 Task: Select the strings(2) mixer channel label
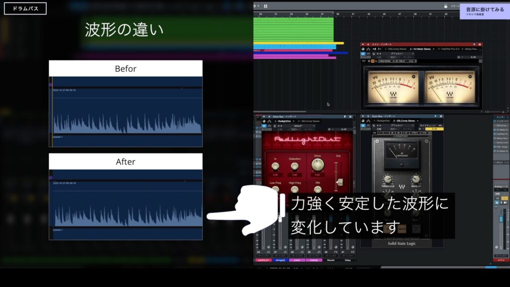click(280, 260)
